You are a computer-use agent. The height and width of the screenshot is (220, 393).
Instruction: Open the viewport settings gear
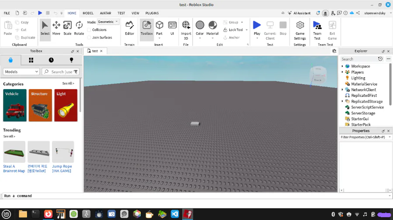point(334,51)
